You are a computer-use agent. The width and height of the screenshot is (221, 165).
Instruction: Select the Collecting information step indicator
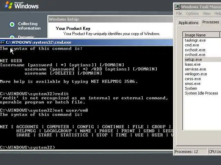point(12,24)
